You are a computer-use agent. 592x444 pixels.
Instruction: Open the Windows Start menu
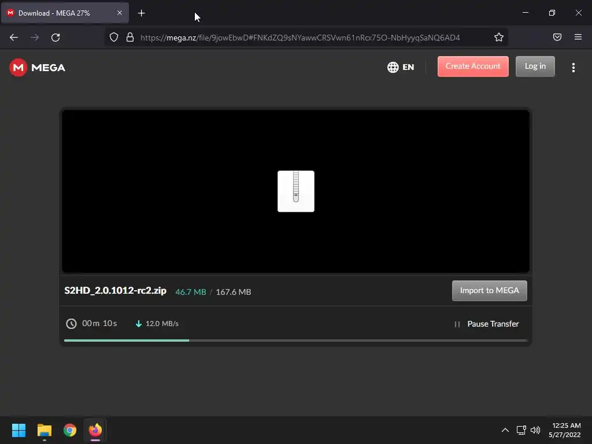click(x=18, y=430)
